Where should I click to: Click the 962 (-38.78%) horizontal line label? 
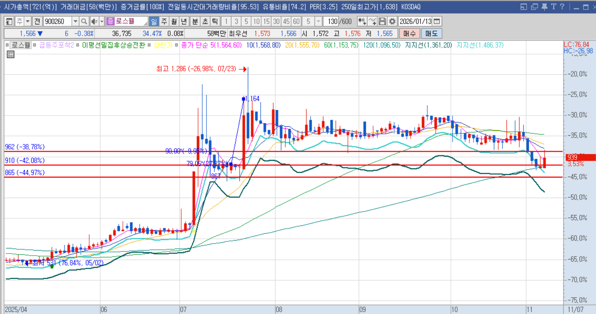25,147
